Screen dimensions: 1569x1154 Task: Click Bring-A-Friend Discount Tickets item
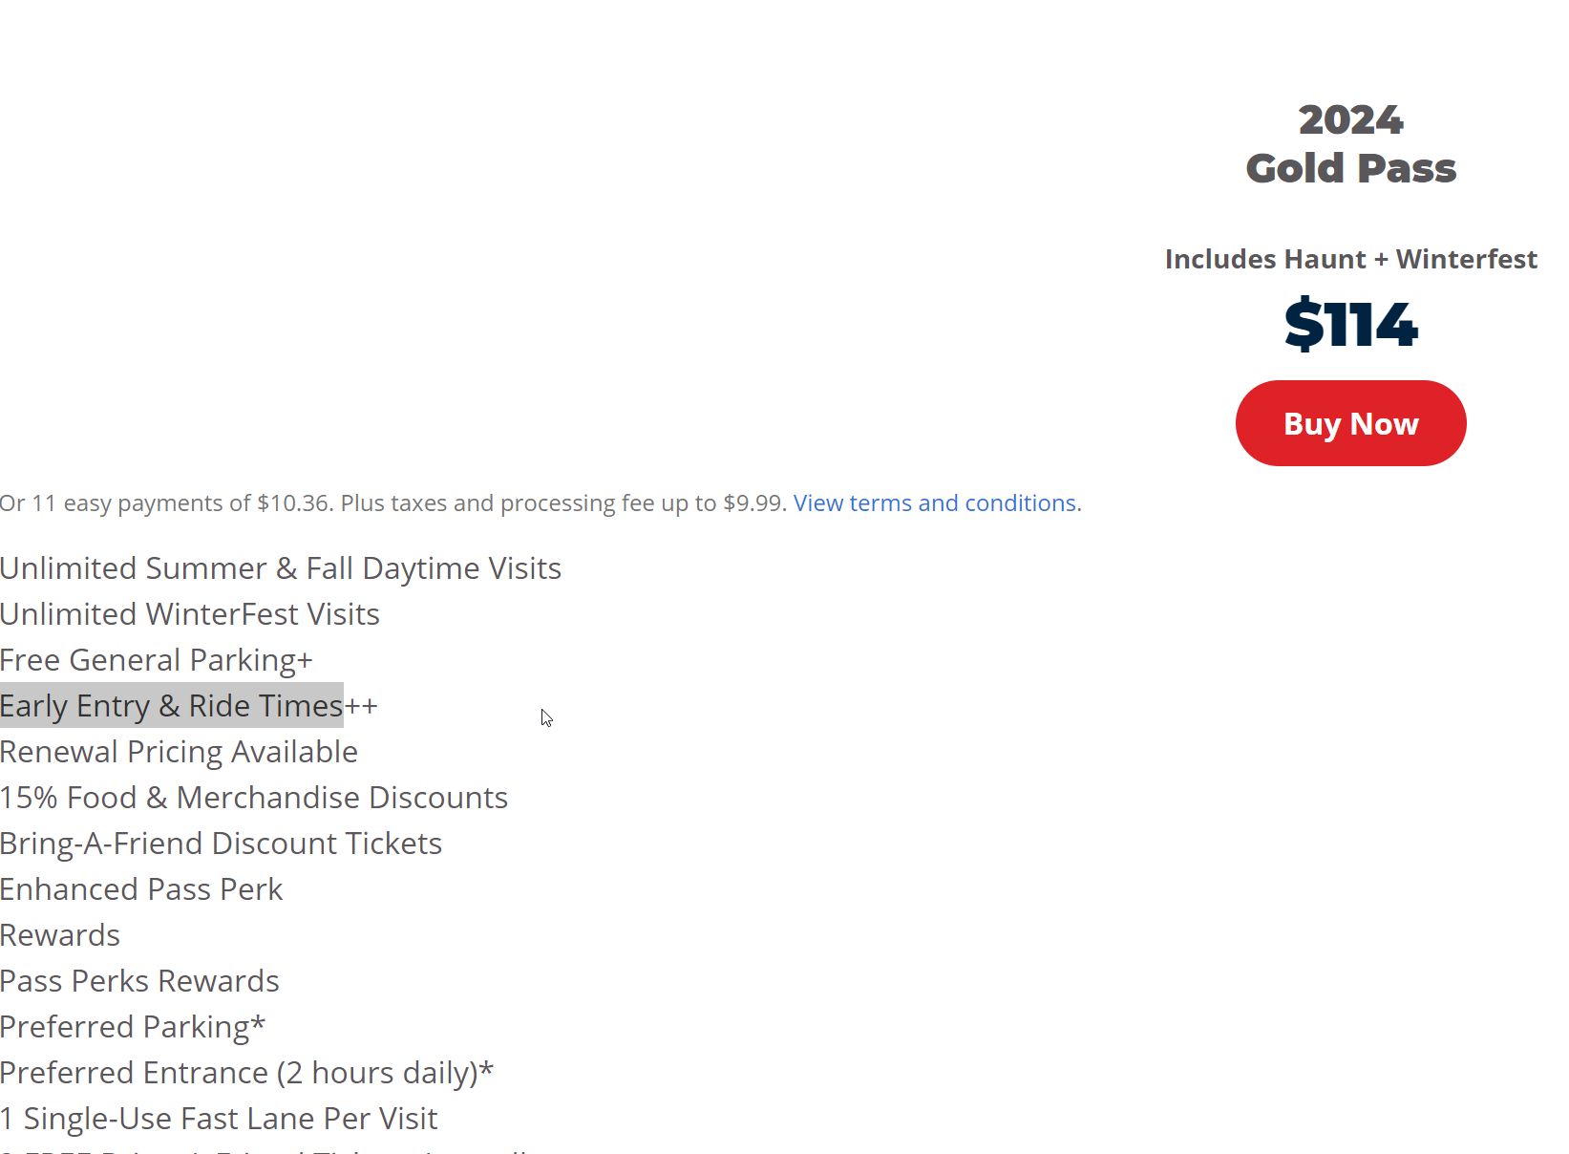click(x=221, y=844)
